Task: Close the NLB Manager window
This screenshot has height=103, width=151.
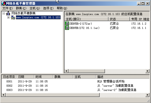Action: tap(147, 4)
